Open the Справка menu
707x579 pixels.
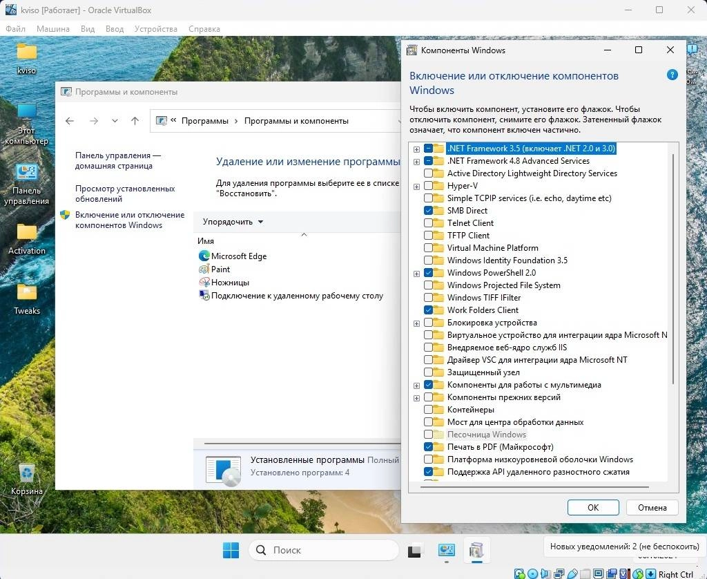click(204, 29)
